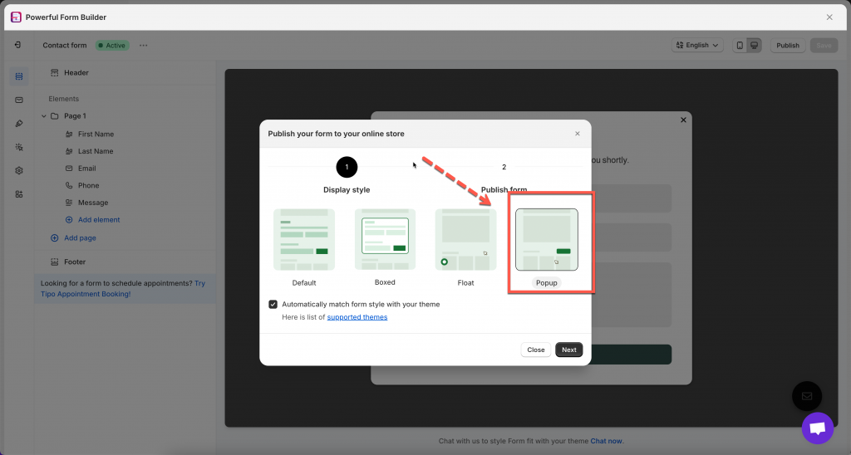This screenshot has width=851, height=455.
Task: Switch to mobile preview icon
Action: coord(740,46)
